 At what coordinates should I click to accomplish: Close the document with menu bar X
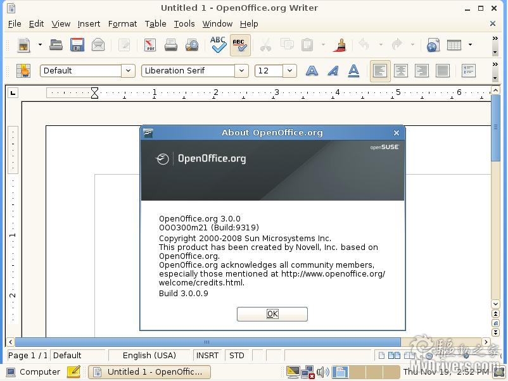point(492,23)
